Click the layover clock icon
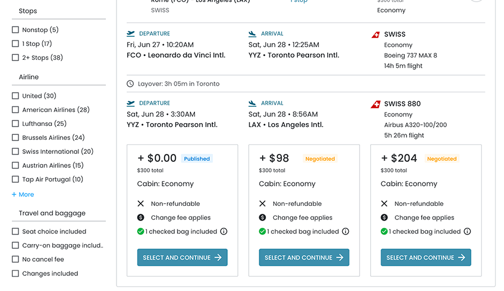The image size is (504, 291). pos(130,84)
